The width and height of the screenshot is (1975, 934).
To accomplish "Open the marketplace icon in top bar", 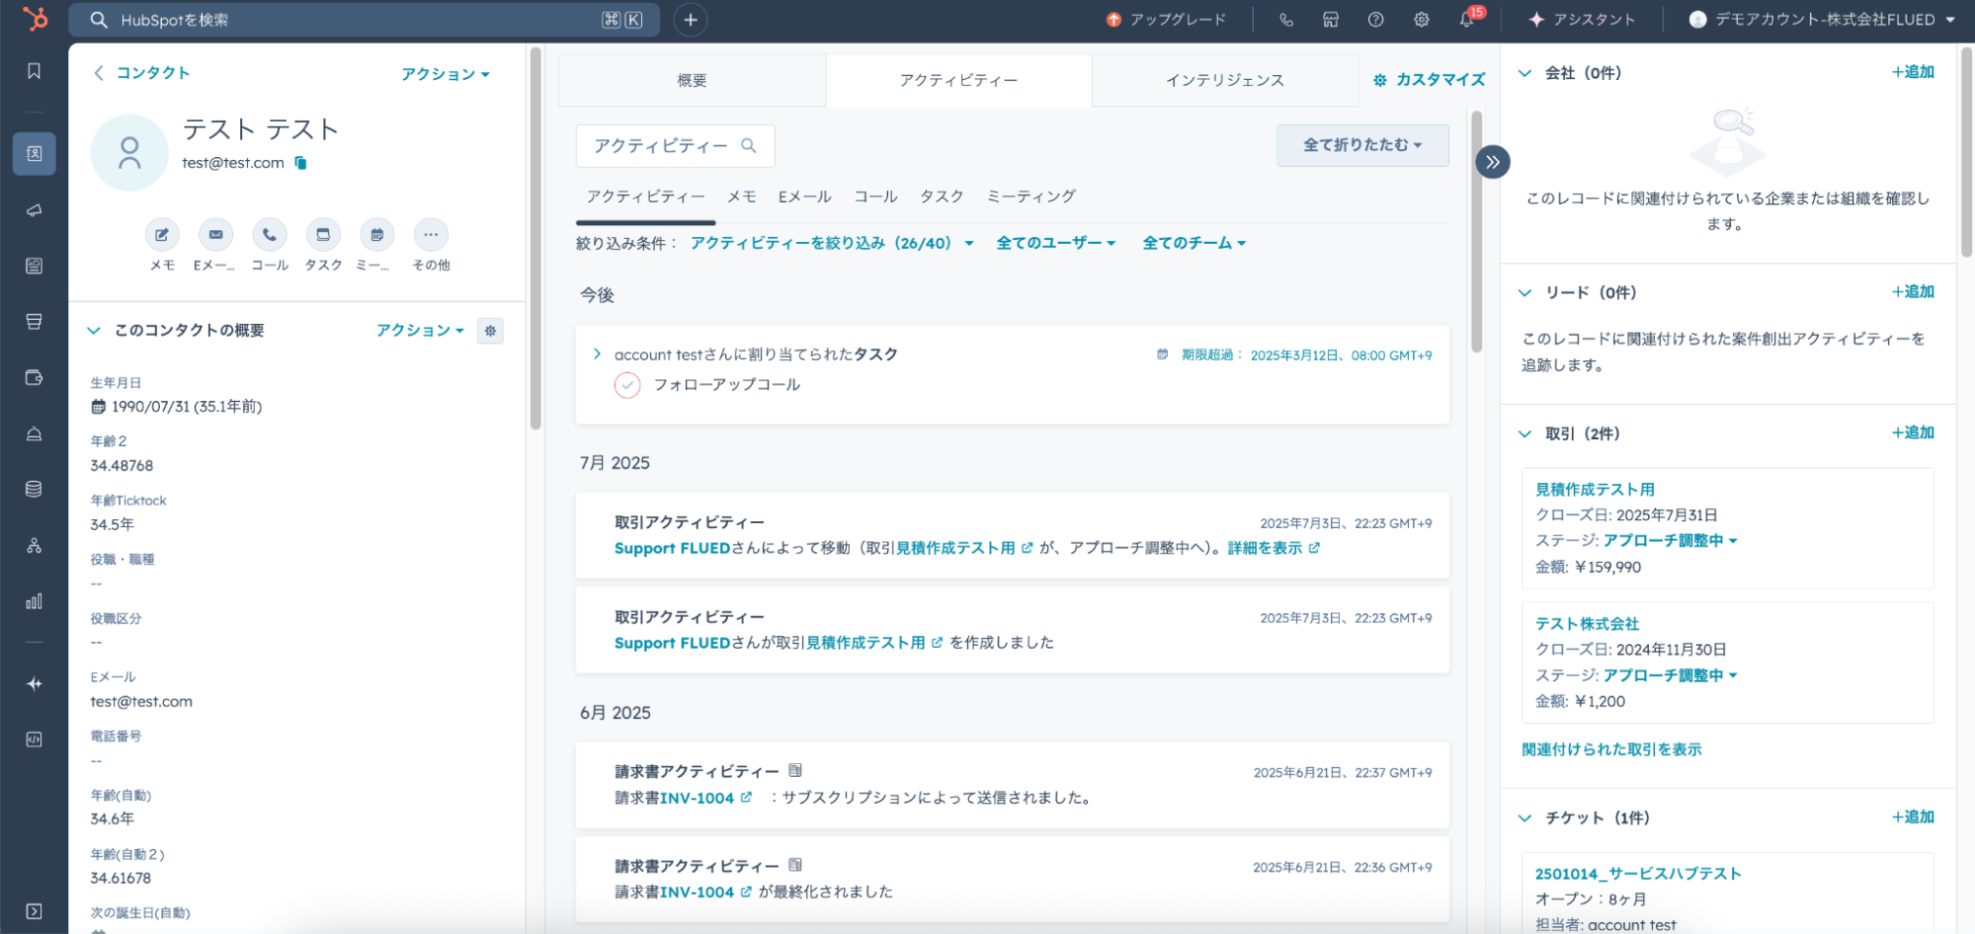I will [x=1331, y=20].
